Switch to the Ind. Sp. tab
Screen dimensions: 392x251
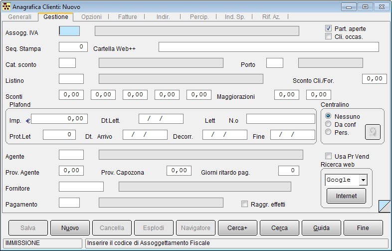(x=235, y=17)
